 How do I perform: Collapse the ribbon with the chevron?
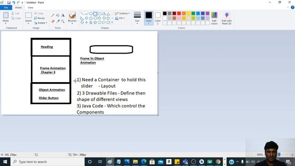288,7
